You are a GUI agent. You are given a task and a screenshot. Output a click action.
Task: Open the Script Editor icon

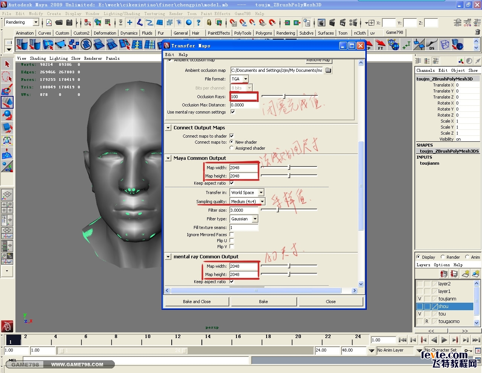[478, 360]
